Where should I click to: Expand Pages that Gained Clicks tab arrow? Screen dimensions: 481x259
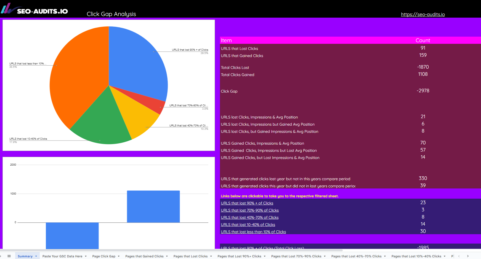click(x=167, y=256)
